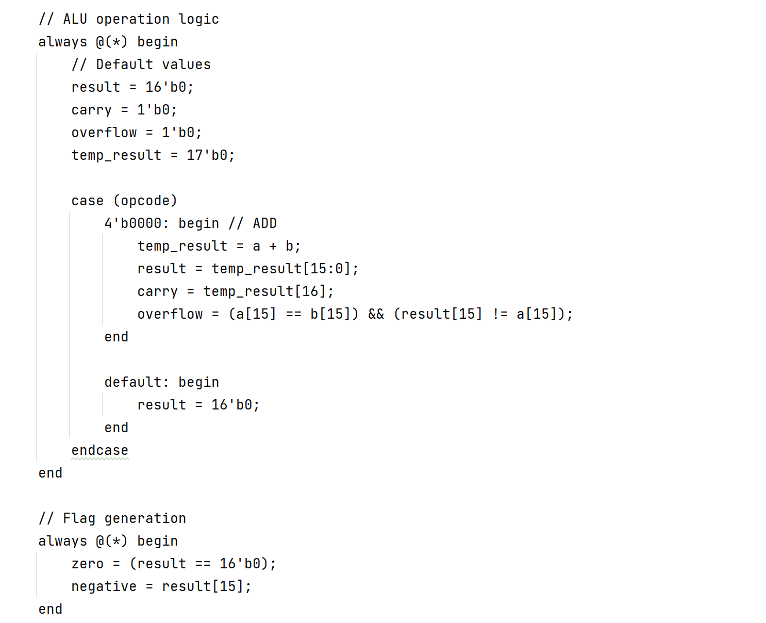Click the "&&" operator in the overflow expression

pos(376,314)
